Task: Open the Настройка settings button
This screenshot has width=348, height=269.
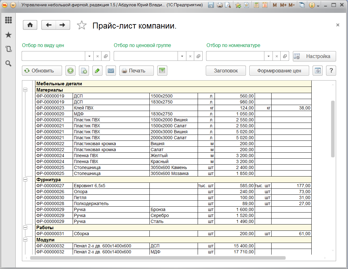Action: pos(314,56)
